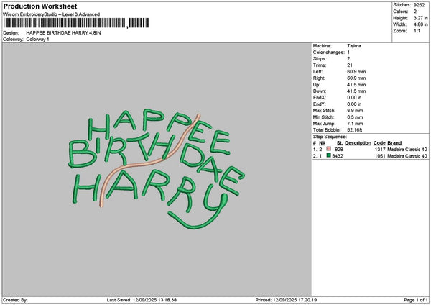
Task: Click the Description column header
Action: (x=358, y=143)
